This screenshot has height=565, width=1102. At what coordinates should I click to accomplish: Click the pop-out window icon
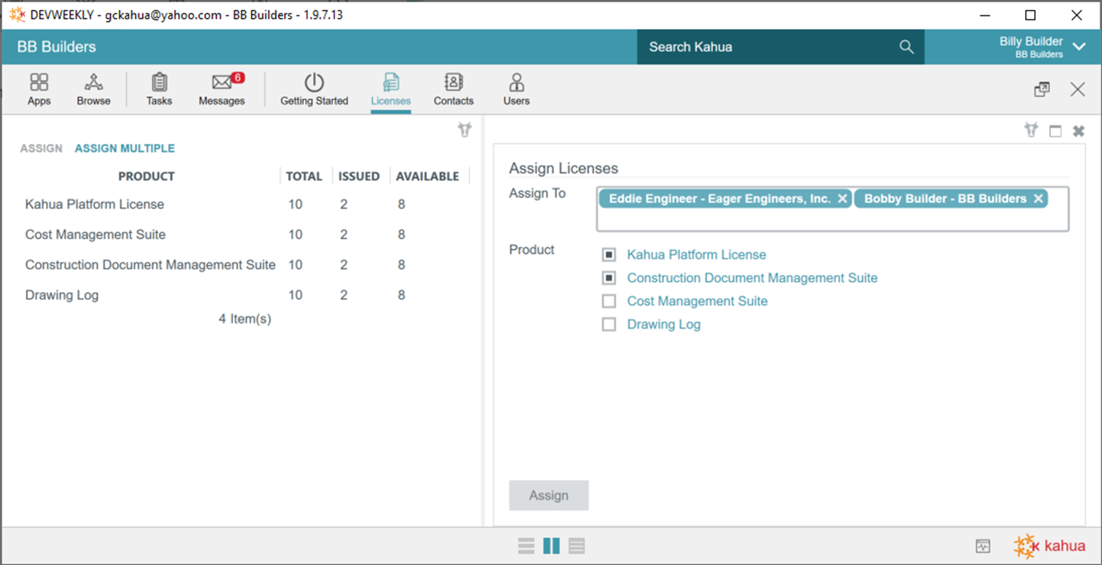[1042, 90]
